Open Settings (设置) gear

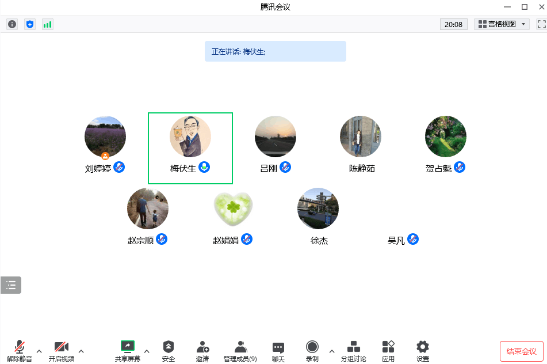[423, 350]
